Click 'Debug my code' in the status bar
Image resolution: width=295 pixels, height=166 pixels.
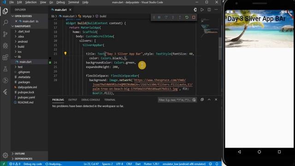pos(33,164)
